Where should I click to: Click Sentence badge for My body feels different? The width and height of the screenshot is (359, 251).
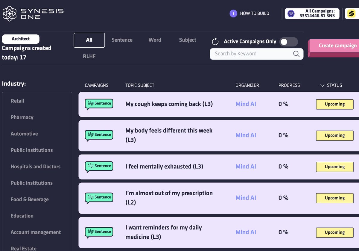[x=99, y=135]
